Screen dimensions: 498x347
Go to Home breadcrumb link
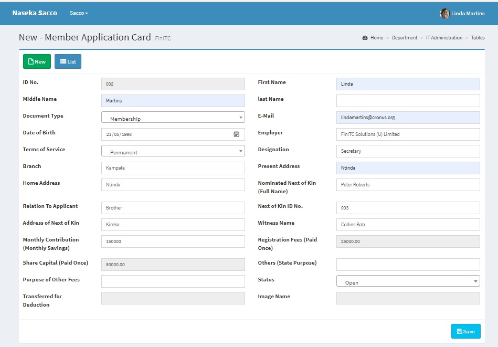(377, 38)
